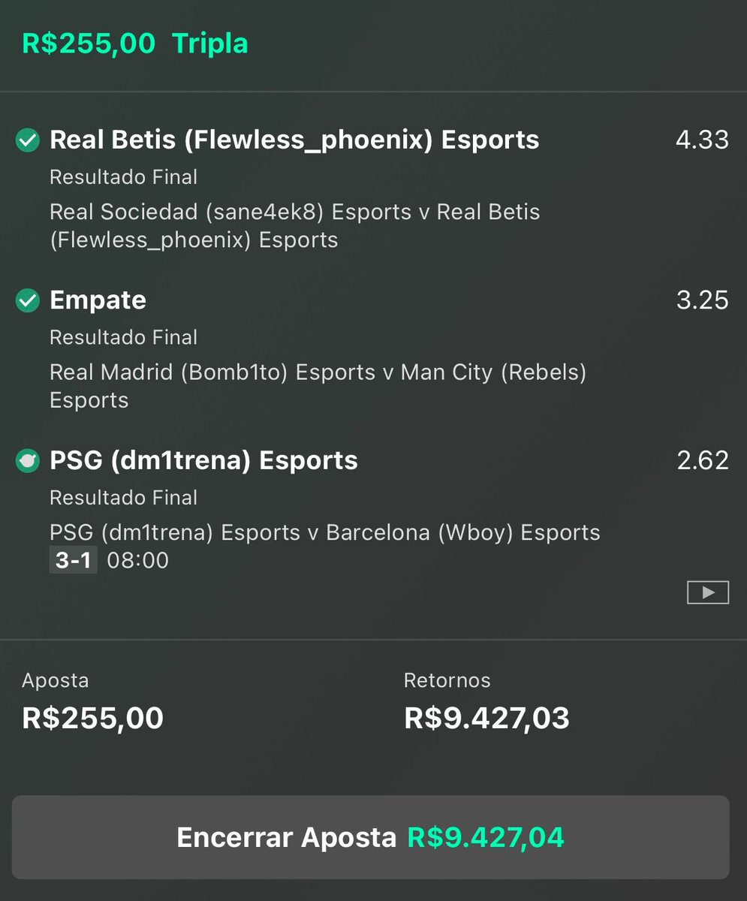Open the Real Betis (Flewless_phoenix) Esports selection
The width and height of the screenshot is (747, 901).
pos(294,140)
